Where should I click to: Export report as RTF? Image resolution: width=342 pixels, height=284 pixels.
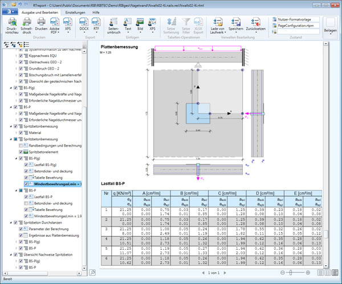pos(96,26)
